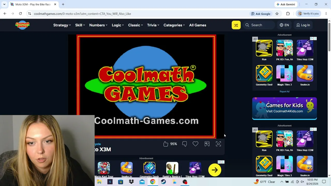Click the user profile icon beside Log In
Viewport: 331px width, 186px height.
click(298, 25)
